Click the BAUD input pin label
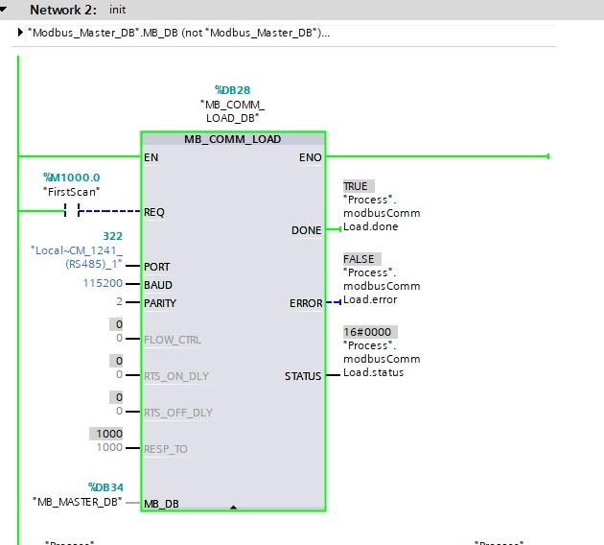 tap(158, 285)
